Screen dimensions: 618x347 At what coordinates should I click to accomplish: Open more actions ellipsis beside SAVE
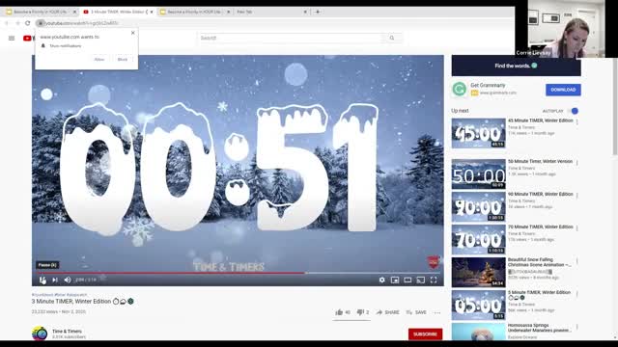coord(437,312)
